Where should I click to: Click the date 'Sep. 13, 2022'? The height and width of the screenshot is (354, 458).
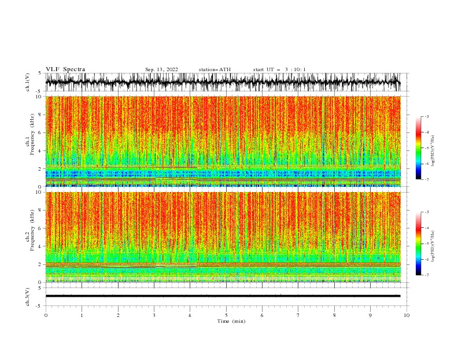coord(161,69)
